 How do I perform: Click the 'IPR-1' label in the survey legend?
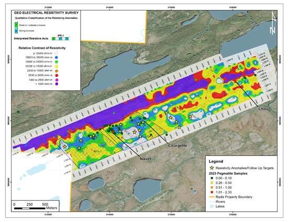[60, 36]
